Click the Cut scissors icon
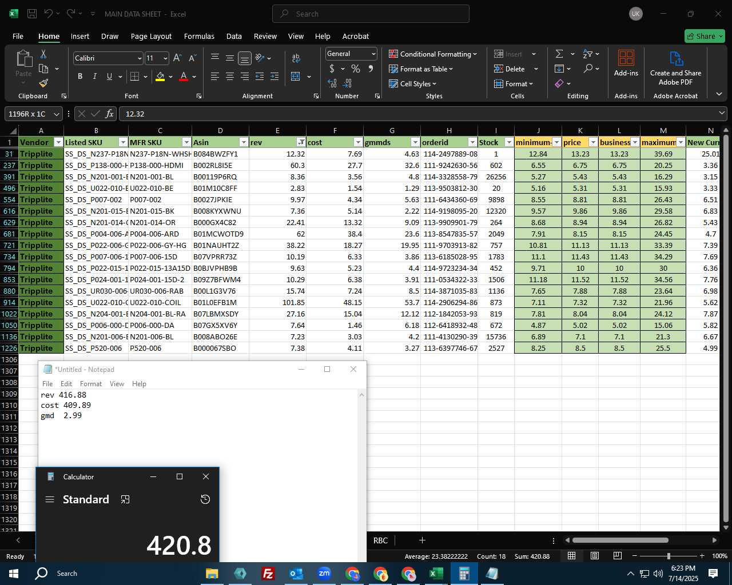 point(43,54)
